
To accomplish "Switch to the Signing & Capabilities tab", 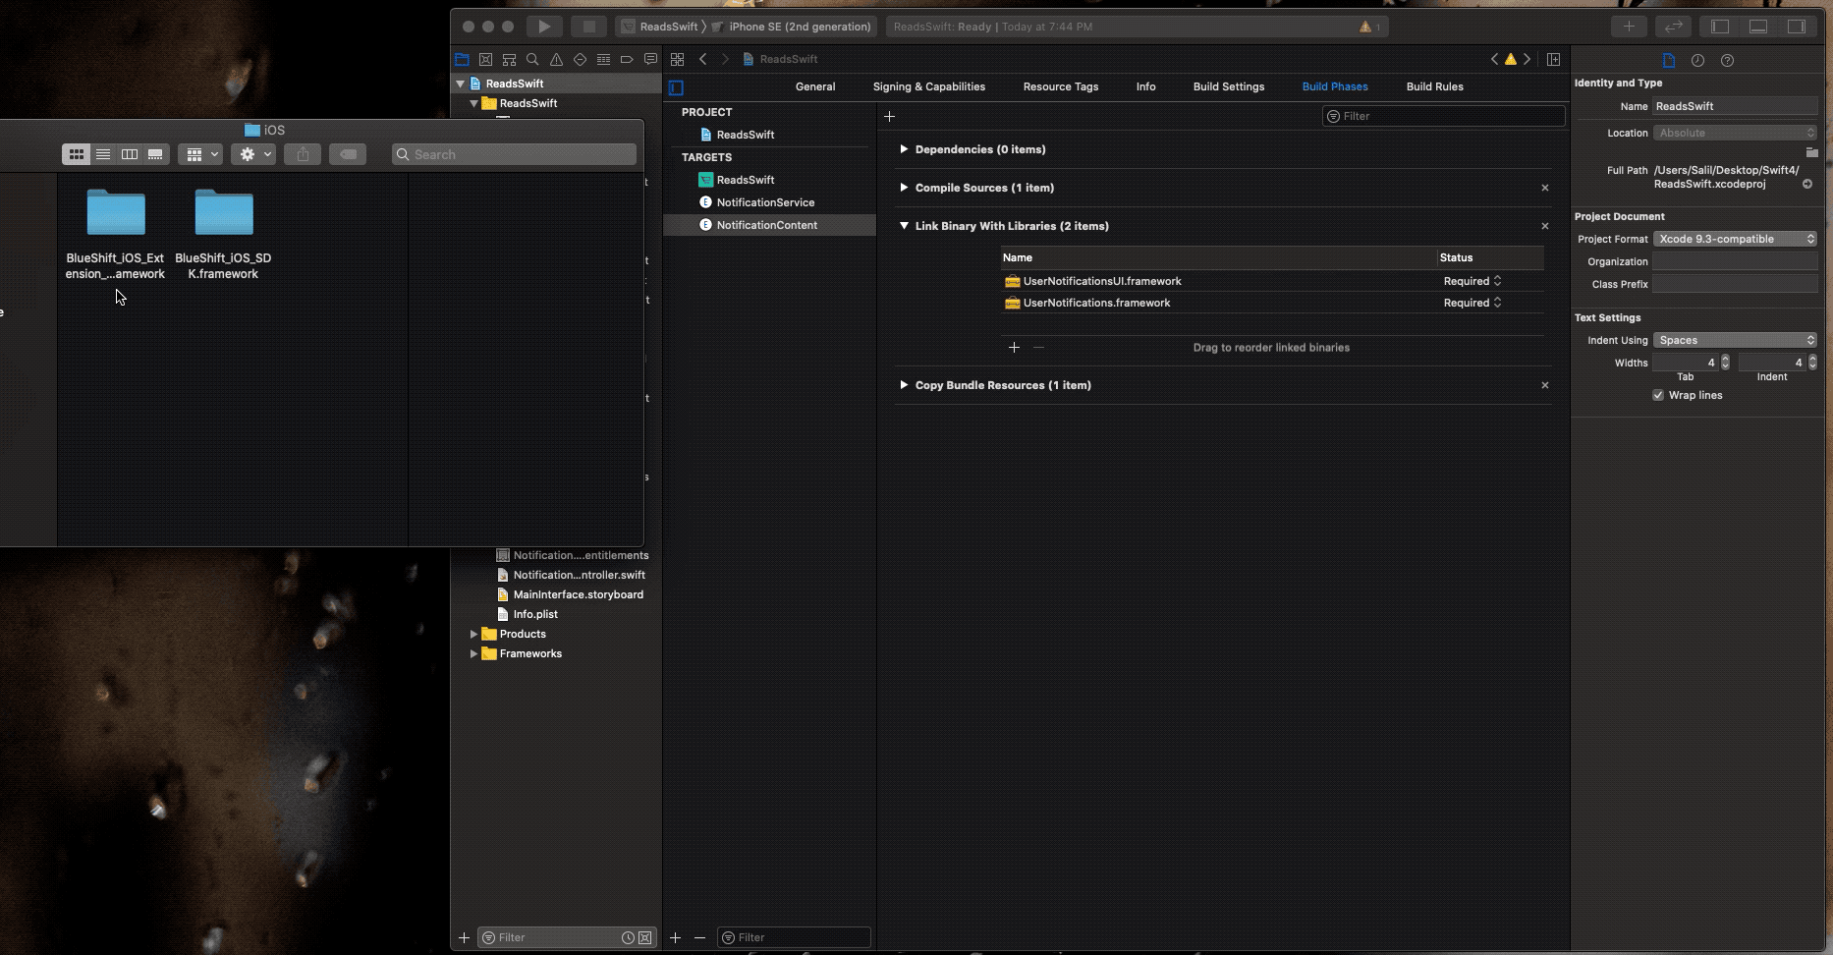I will 928,86.
